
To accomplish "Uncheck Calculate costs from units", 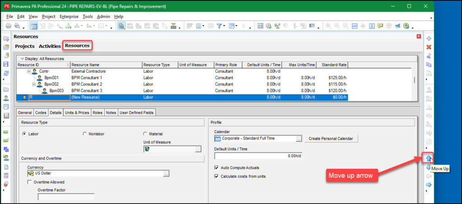I will pos(217,176).
